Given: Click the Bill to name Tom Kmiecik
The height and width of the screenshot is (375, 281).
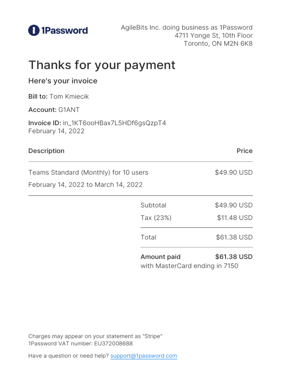Looking at the screenshot, I should (69, 96).
